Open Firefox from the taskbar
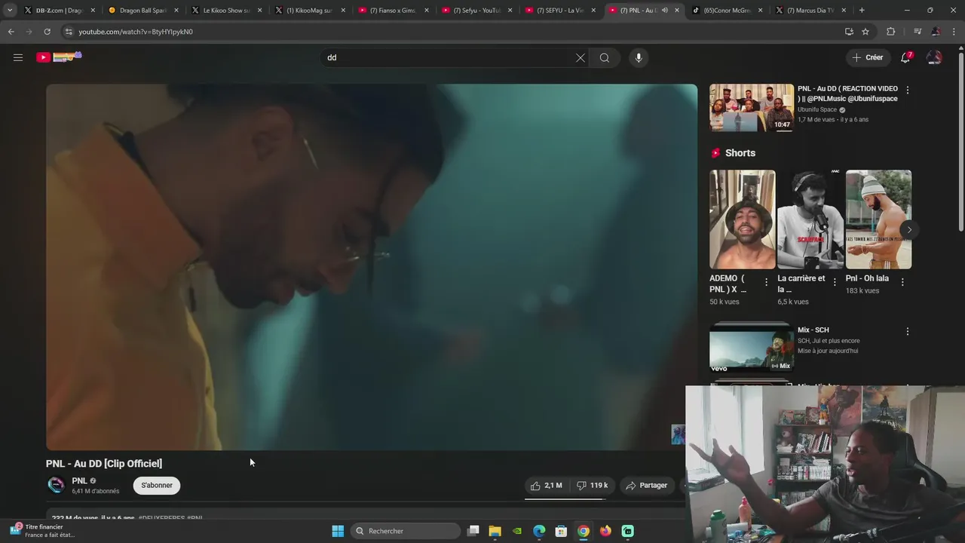The width and height of the screenshot is (965, 543). pyautogui.click(x=605, y=531)
